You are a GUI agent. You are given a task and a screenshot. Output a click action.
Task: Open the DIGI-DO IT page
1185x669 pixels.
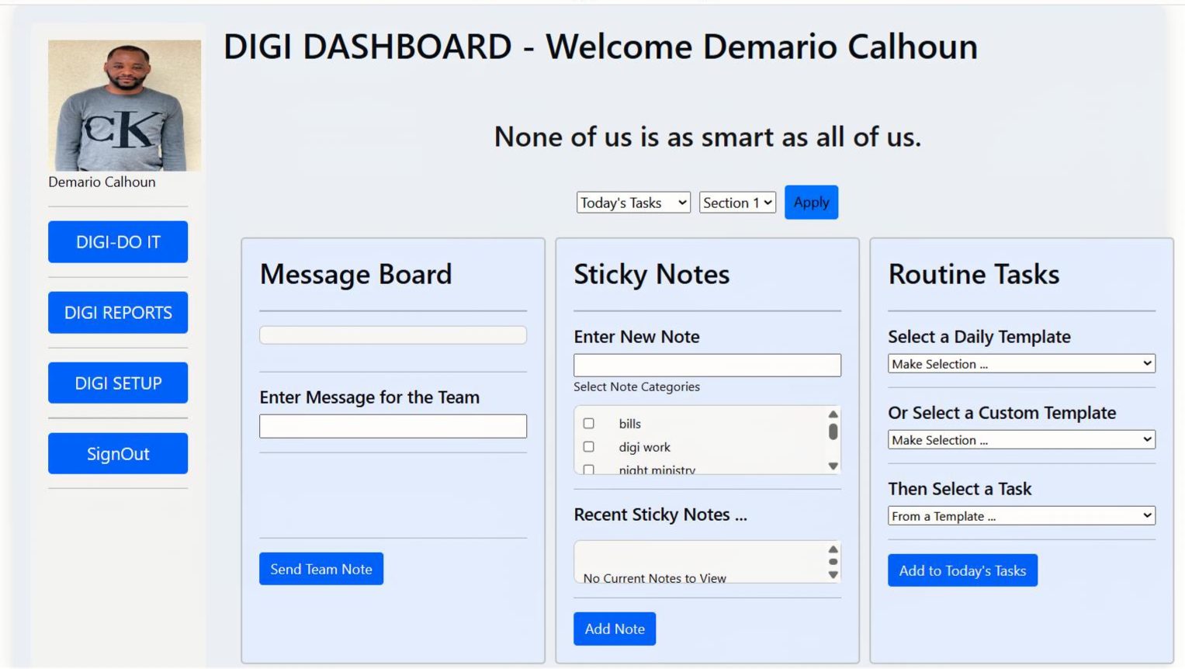(118, 241)
